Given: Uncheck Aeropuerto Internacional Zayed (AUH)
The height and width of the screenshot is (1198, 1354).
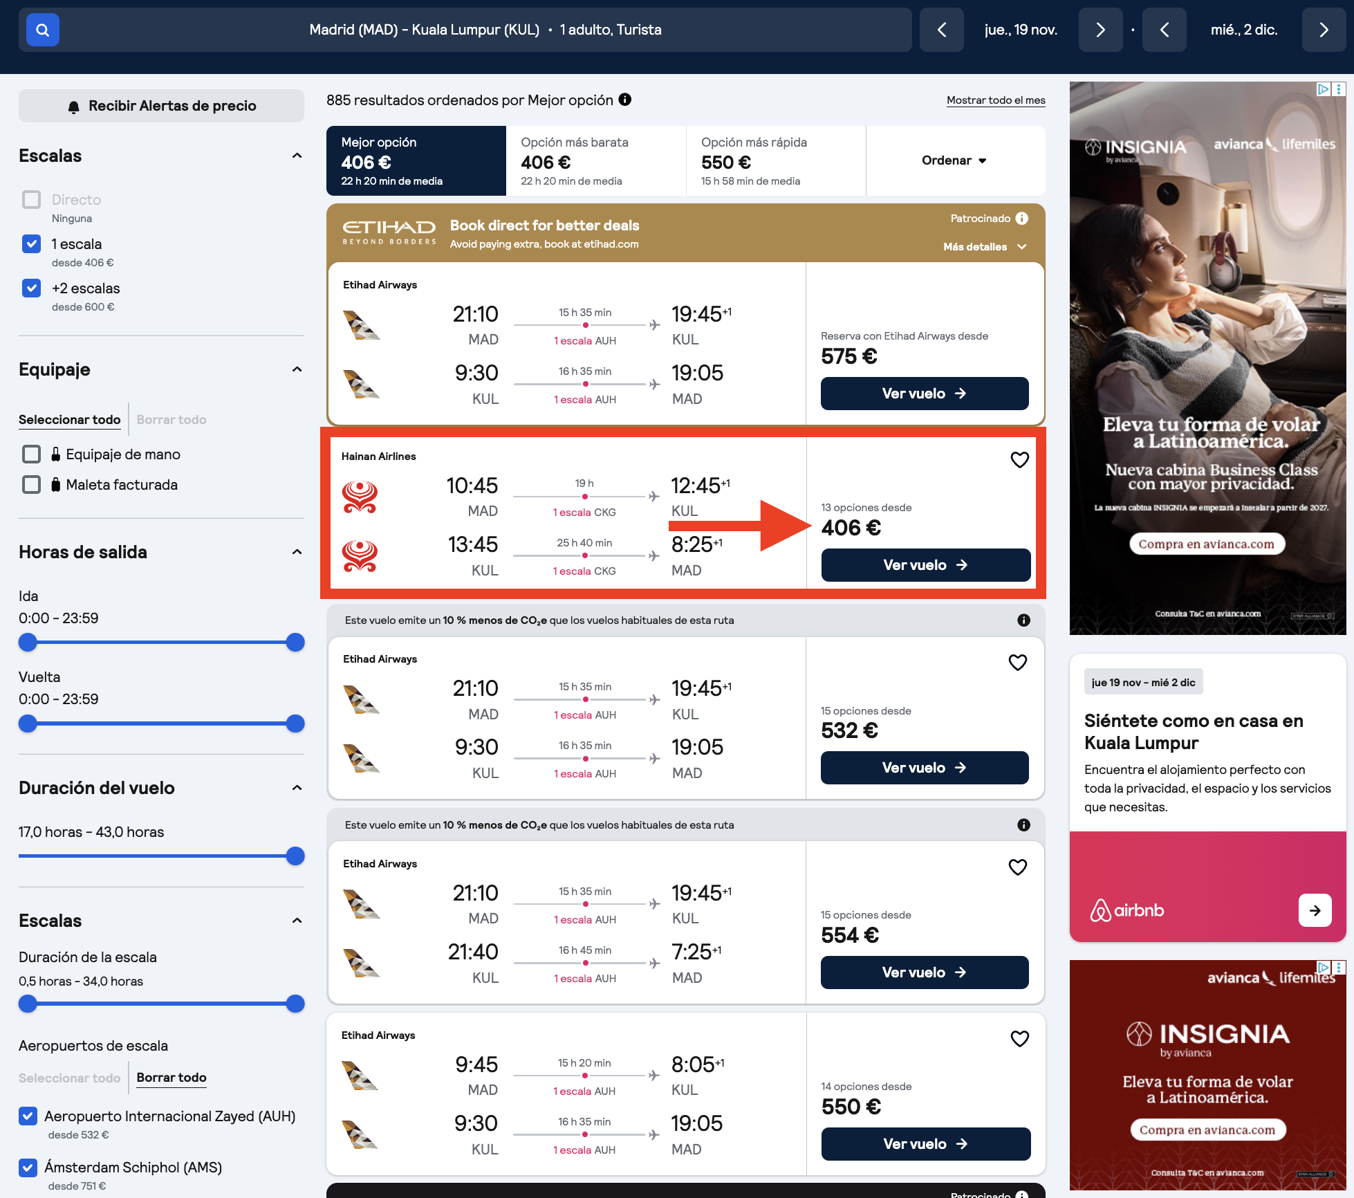Looking at the screenshot, I should [28, 1116].
